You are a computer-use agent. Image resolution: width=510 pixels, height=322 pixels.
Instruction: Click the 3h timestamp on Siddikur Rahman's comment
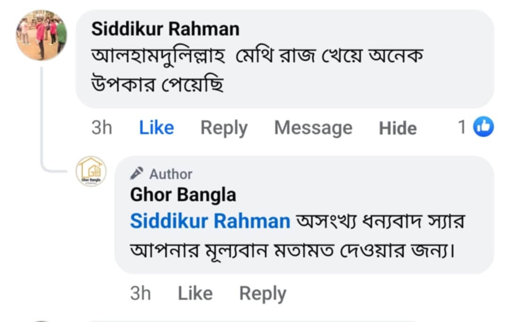(x=102, y=128)
